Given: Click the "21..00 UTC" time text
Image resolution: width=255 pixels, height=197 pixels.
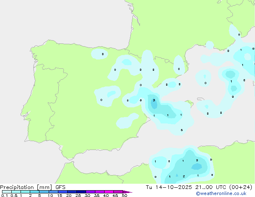Looking at the screenshot, I should tap(211, 187).
